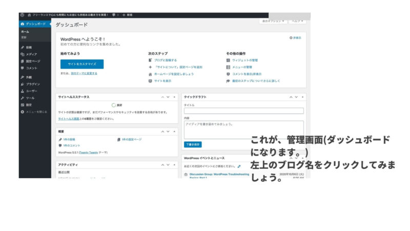Click 最初のステップについてさらに詳しく link
This screenshot has width=410, height=231.
point(256,81)
